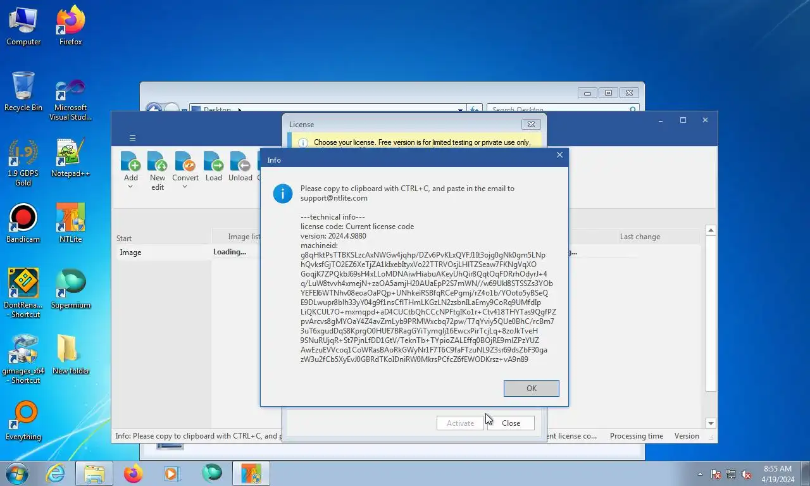Expand the Convert dropdown arrow
Screen dimensions: 810x486
tap(185, 187)
